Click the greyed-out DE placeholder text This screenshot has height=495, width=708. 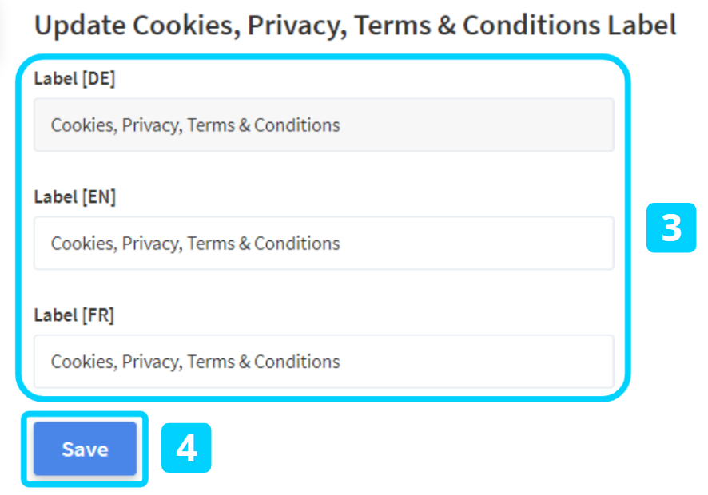pyautogui.click(x=195, y=125)
